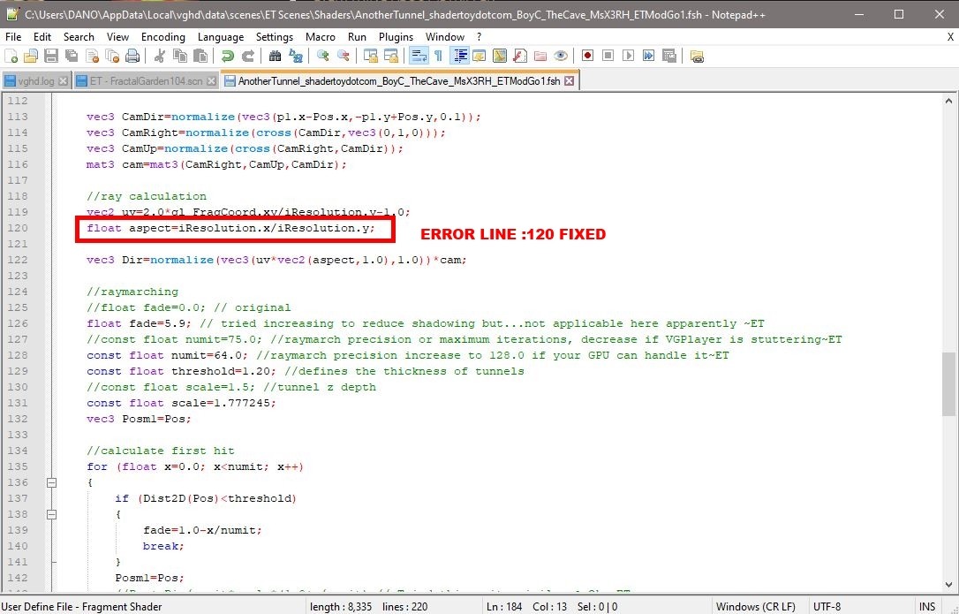The width and height of the screenshot is (959, 614).
Task: Open the Window menu
Action: (x=445, y=37)
